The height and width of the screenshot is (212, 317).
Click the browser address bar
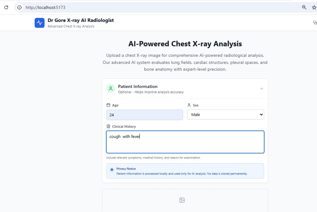pos(124,7)
